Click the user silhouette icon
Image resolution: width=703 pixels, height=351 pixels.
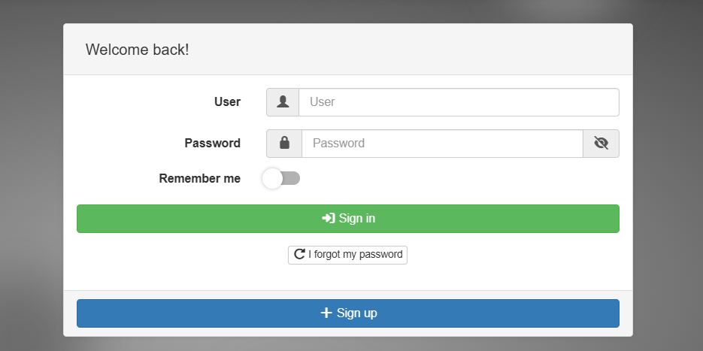(283, 102)
